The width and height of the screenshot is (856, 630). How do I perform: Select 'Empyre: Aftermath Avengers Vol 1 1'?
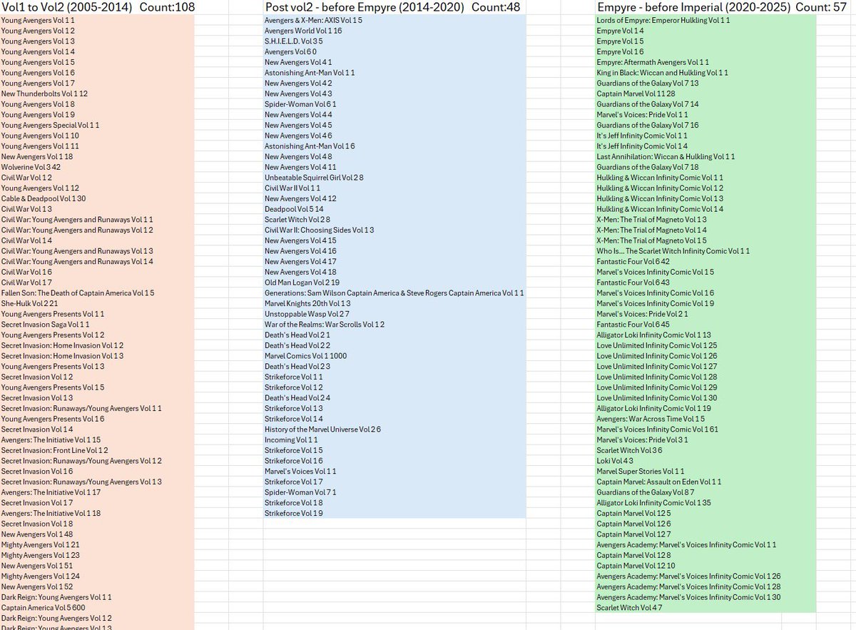[x=706, y=63]
